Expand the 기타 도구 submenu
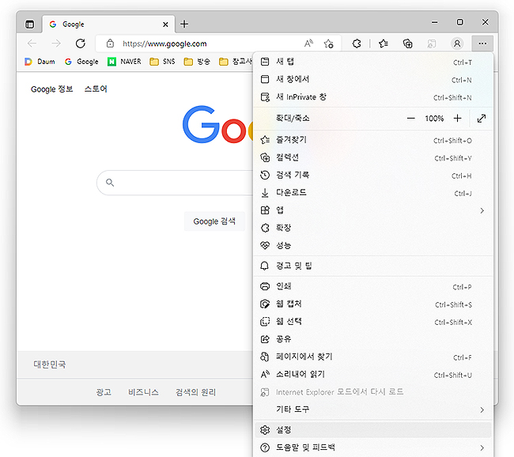The image size is (514, 457). (x=373, y=410)
